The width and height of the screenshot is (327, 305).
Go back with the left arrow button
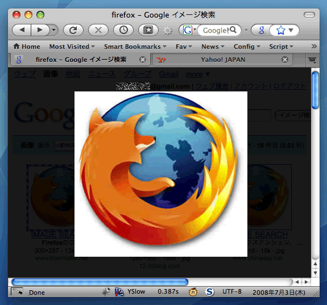point(22,31)
